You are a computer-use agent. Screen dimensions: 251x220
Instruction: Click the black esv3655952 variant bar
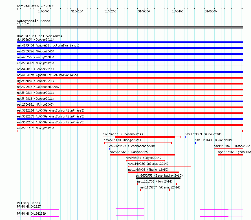(158, 178)
